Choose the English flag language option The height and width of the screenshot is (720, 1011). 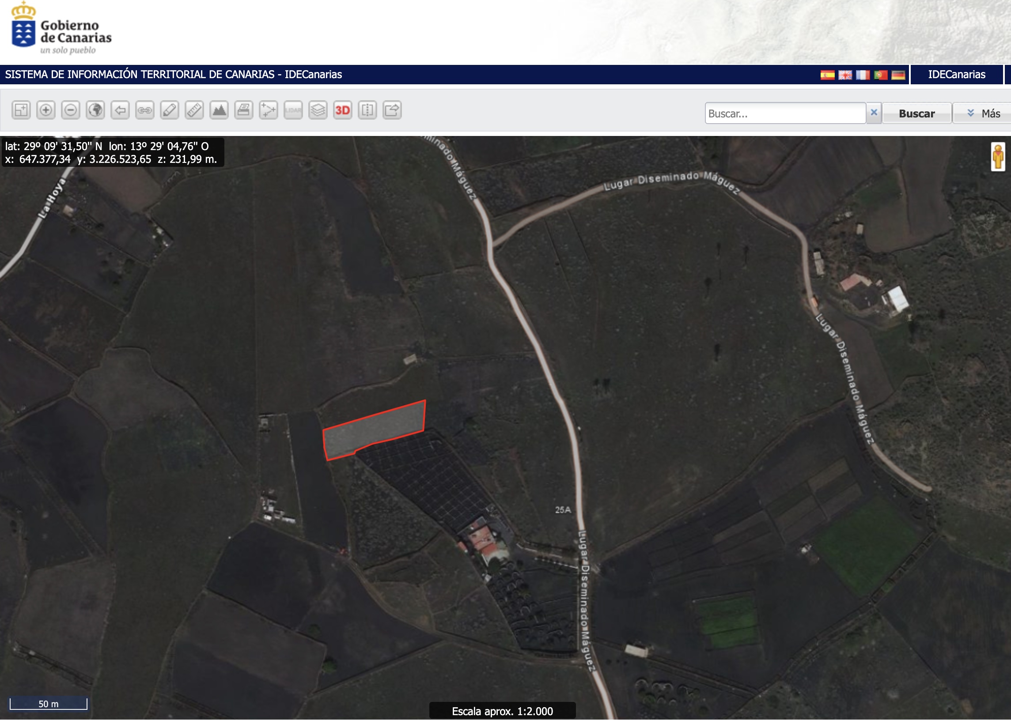(x=844, y=75)
